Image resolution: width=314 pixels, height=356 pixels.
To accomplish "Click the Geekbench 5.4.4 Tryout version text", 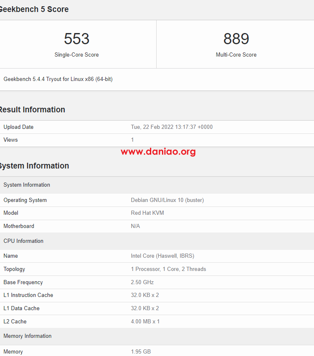I will pos(58,79).
